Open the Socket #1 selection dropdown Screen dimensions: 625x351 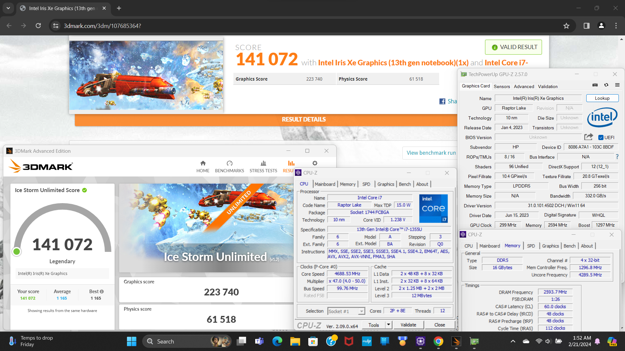(x=346, y=311)
